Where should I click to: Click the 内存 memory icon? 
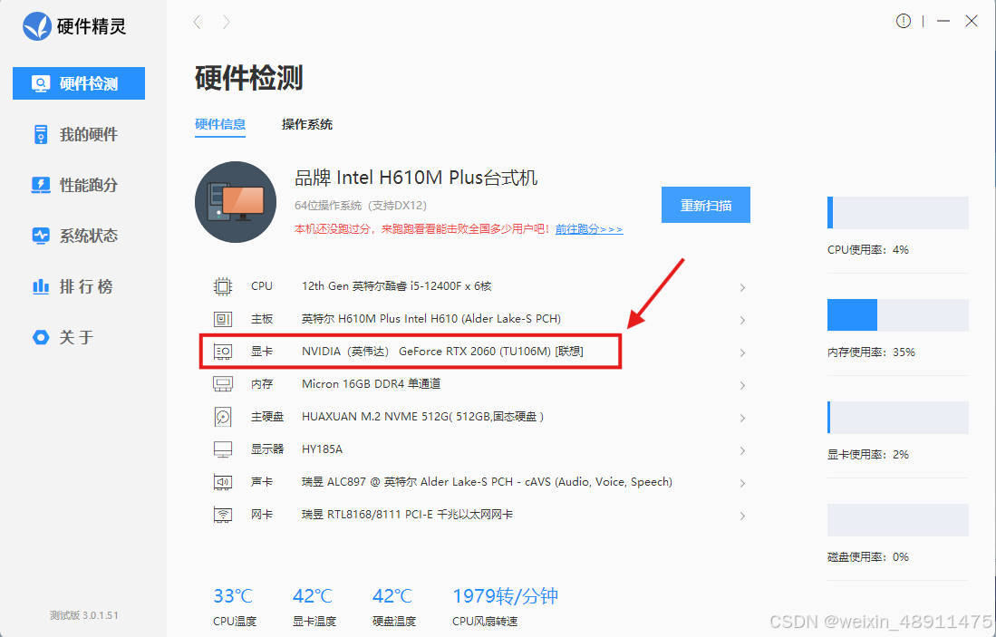[223, 384]
